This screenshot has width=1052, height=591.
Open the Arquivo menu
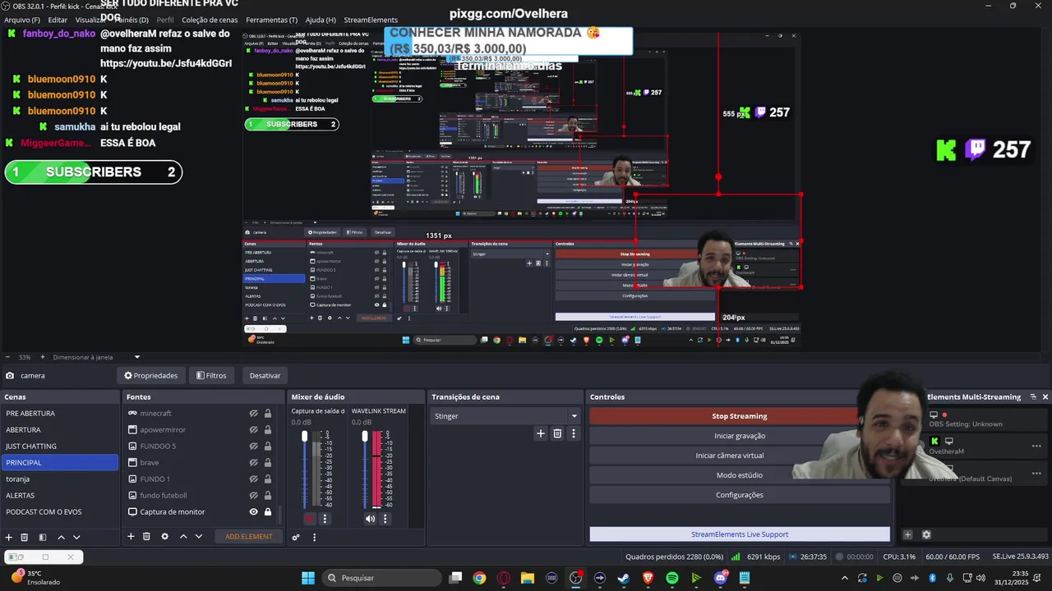tap(22, 20)
